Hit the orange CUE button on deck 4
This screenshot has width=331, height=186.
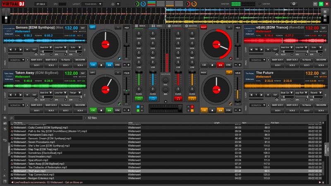[204, 110]
